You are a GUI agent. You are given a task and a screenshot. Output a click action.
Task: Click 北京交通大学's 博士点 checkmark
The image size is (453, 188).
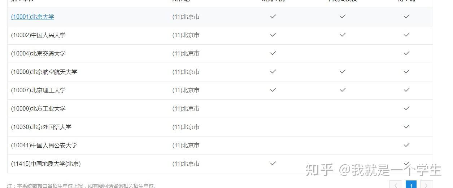[x=406, y=53]
